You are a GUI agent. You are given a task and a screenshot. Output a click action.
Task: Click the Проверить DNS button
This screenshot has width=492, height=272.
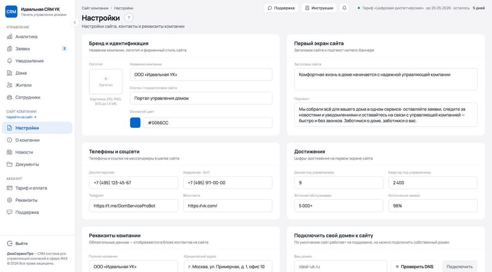pyautogui.click(x=414, y=267)
